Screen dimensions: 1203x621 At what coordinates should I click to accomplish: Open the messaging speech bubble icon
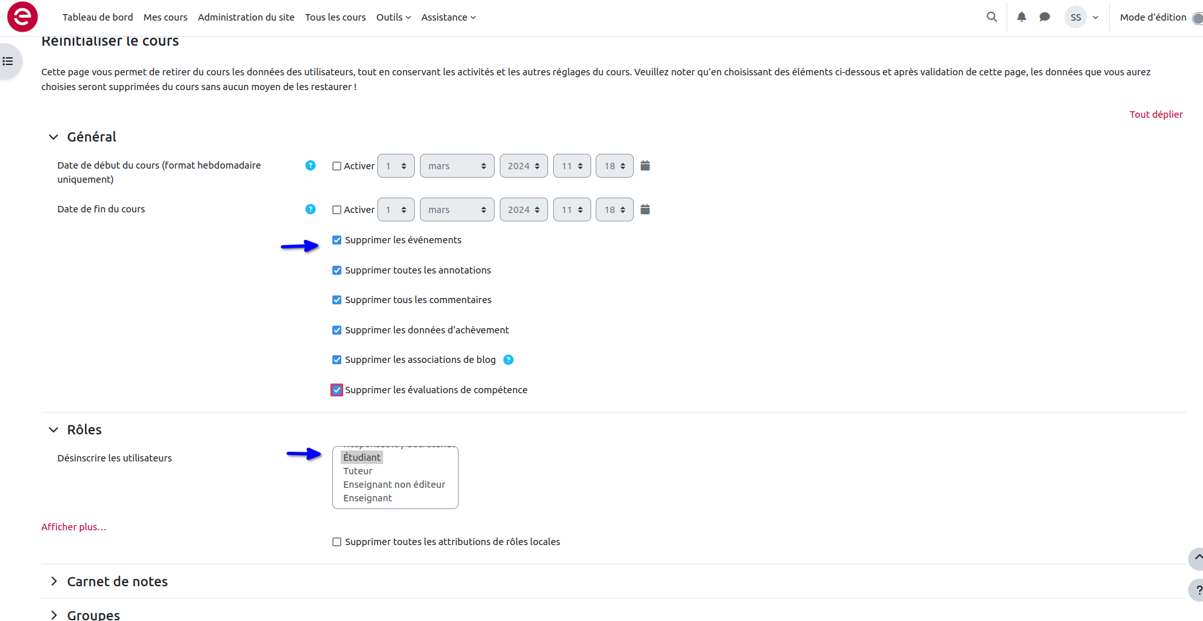(x=1045, y=17)
